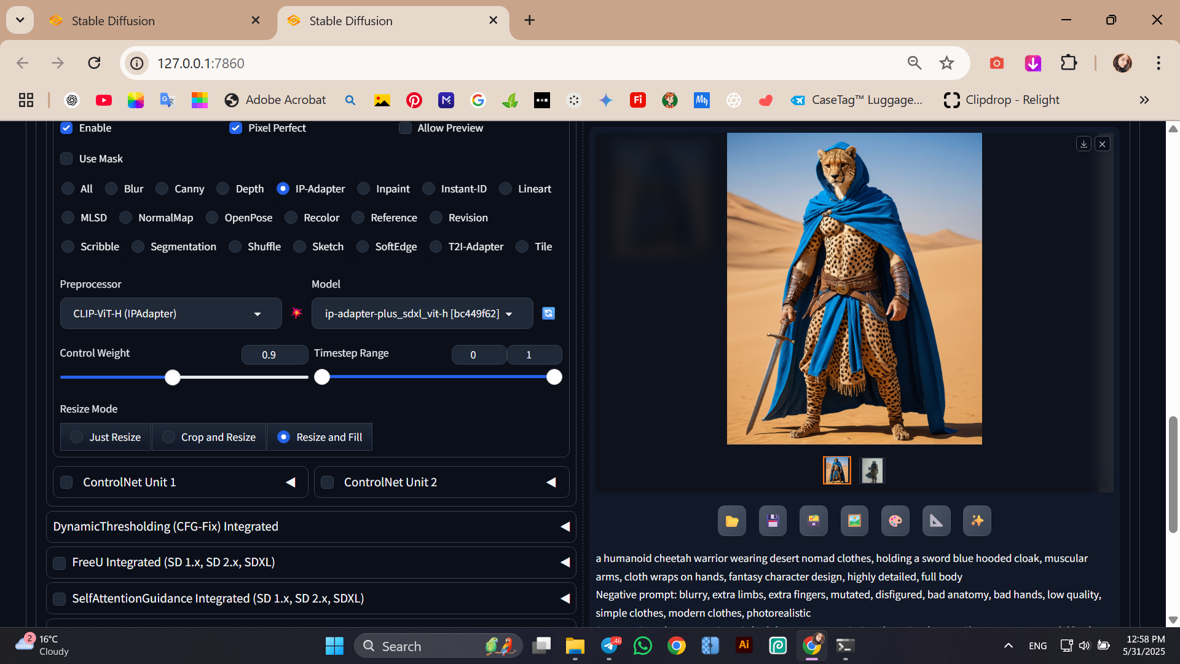This screenshot has width=1180, height=664.
Task: Download the generated image from preview
Action: (1084, 144)
